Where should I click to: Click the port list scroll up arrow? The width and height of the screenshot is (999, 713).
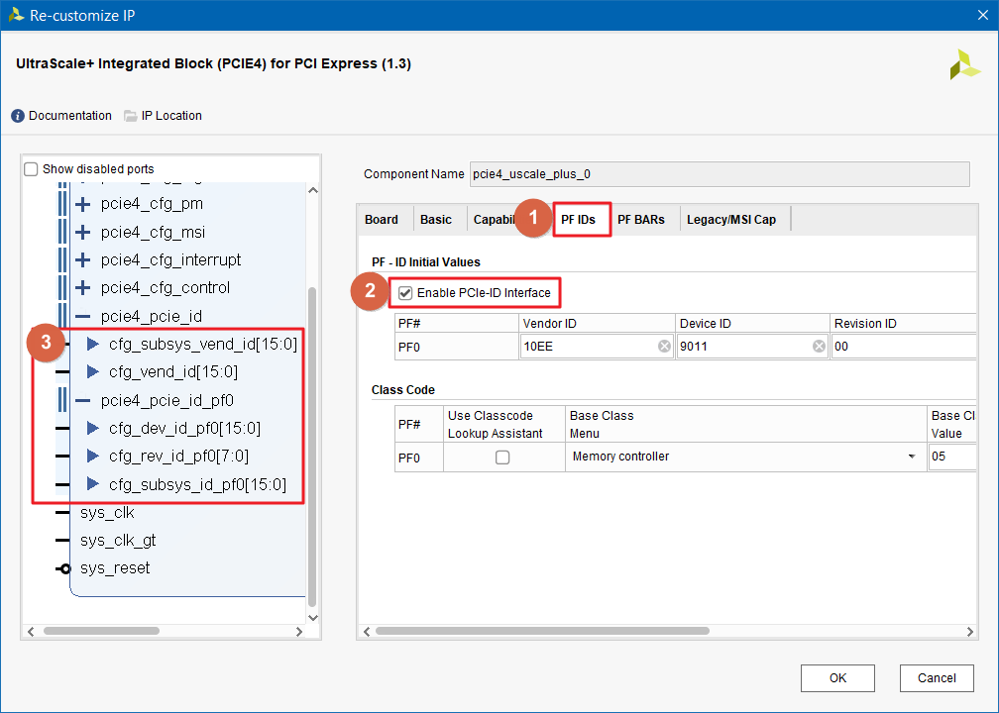[313, 190]
